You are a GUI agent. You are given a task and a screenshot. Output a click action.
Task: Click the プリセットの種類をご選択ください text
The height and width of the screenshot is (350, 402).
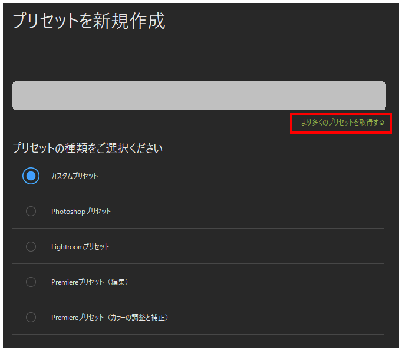87,148
